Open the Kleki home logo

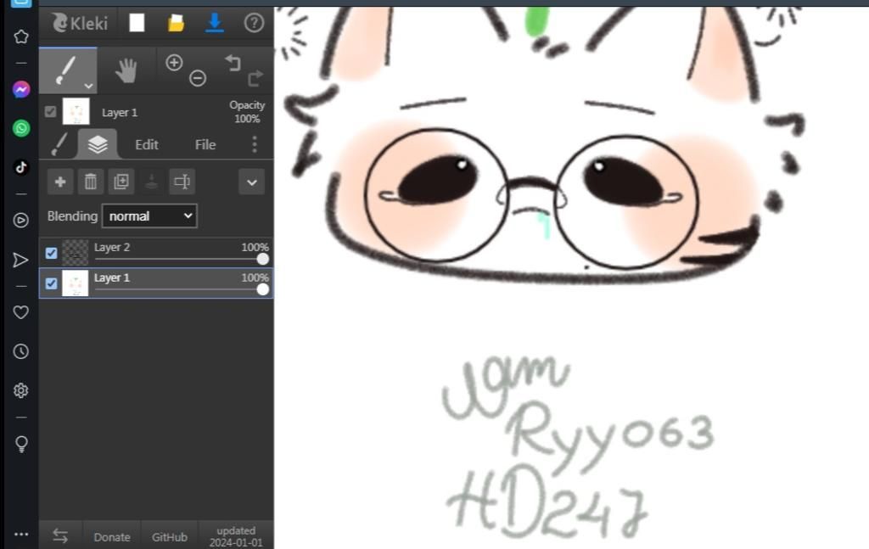pyautogui.click(x=80, y=23)
